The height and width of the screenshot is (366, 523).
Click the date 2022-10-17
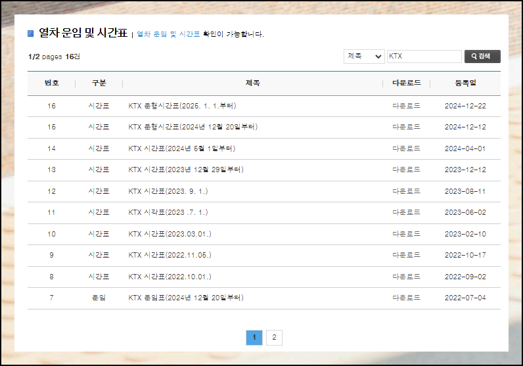click(465, 255)
